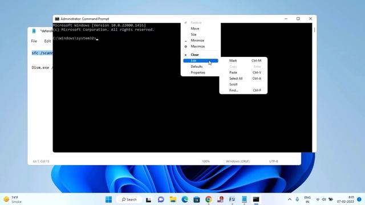The height and width of the screenshot is (205, 365).
Task: Minimize the Command Prompt window
Action: coord(286,19)
